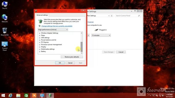Click search magnifier in Control Panel
Screen dimensions: 175x98
pos(139,16)
